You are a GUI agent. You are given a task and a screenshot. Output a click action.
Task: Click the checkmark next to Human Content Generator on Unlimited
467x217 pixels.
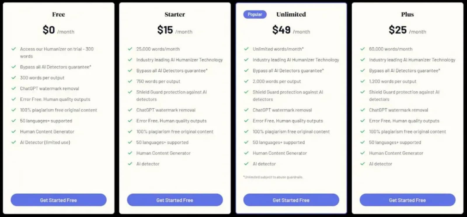246,153
